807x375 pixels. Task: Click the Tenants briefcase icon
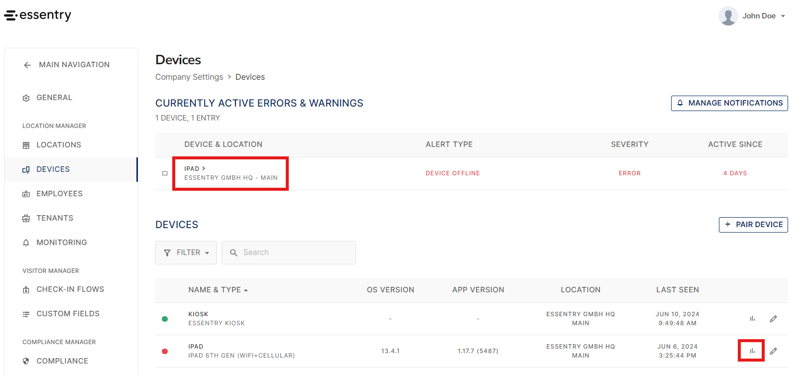tap(26, 219)
